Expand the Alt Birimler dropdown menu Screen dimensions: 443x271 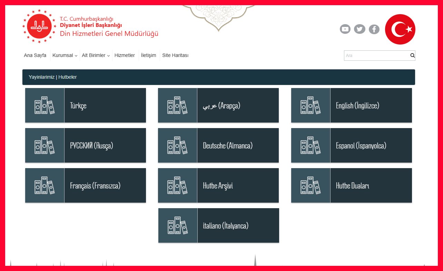96,55
